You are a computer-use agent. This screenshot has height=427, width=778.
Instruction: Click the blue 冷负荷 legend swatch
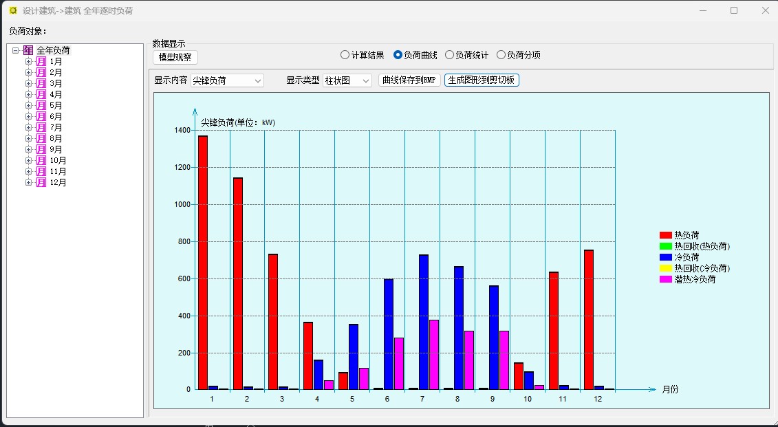pyautogui.click(x=665, y=257)
